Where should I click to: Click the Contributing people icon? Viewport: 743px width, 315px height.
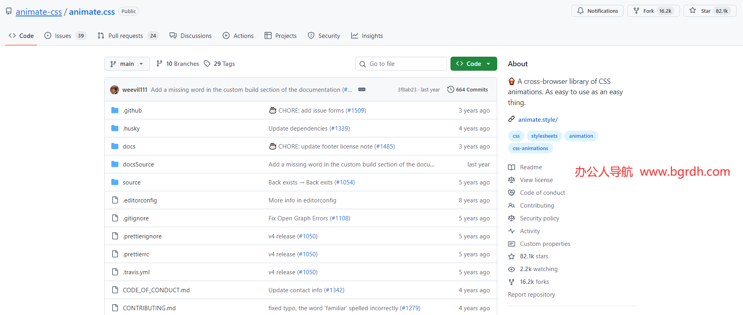coord(512,206)
